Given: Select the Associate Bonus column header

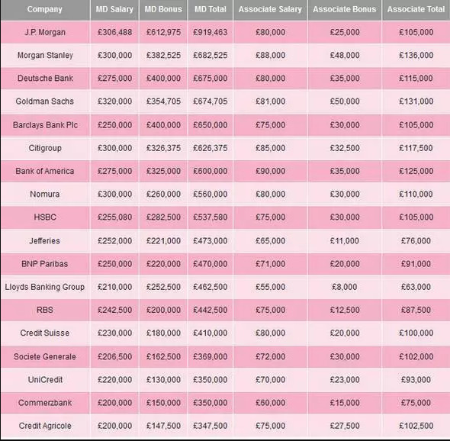Looking at the screenshot, I should 345,9.
